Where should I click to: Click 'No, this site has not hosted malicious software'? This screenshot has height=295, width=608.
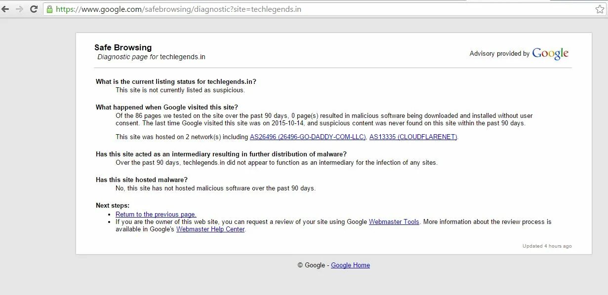click(215, 188)
